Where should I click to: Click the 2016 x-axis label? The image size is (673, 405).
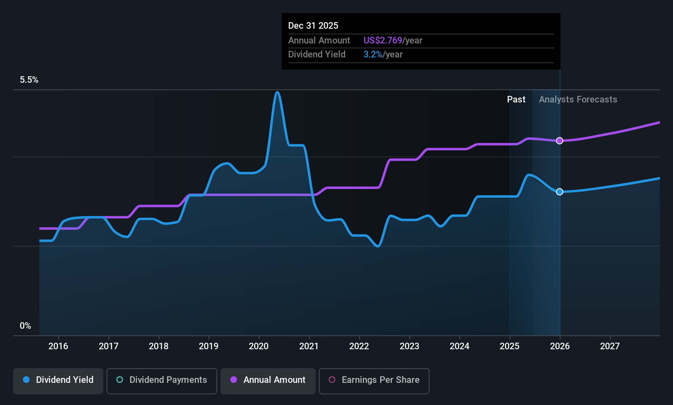click(58, 346)
